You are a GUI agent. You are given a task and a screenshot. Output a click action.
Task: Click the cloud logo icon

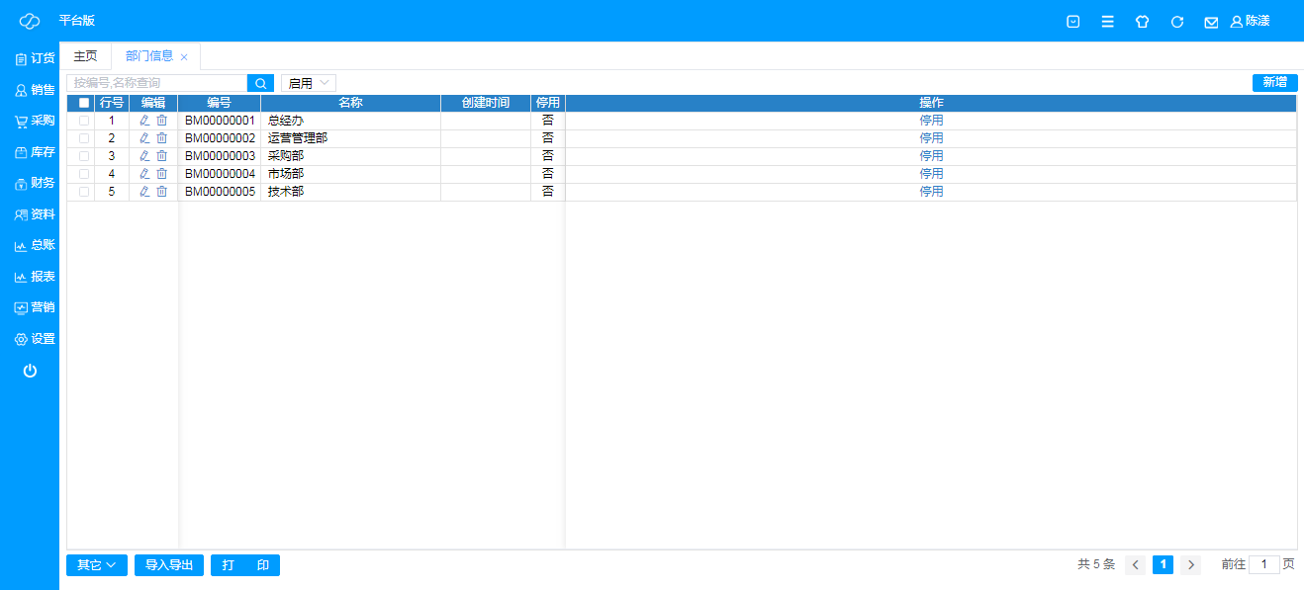[29, 21]
